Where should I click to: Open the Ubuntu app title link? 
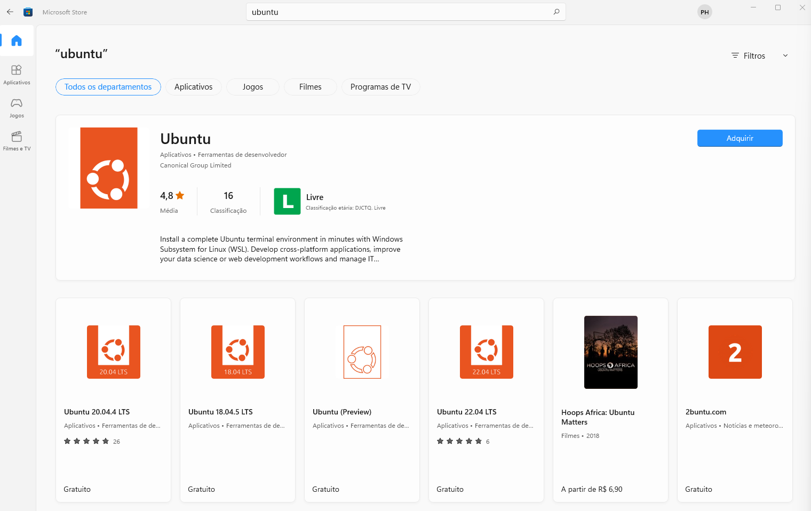tap(185, 139)
